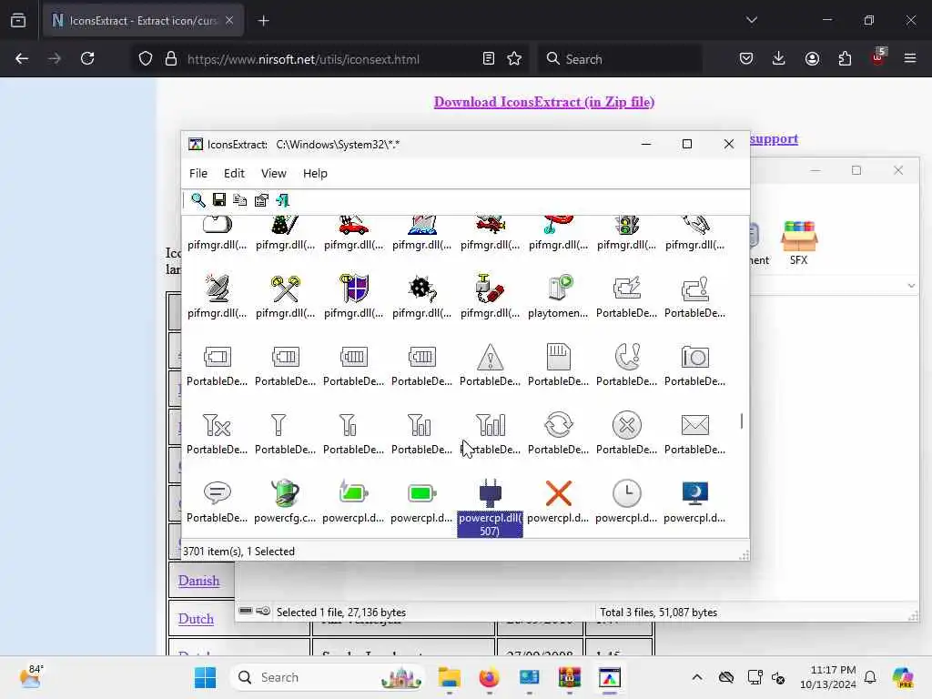The height and width of the screenshot is (699, 932).
Task: Expand the chevron in the background archive window
Action: pos(910,286)
